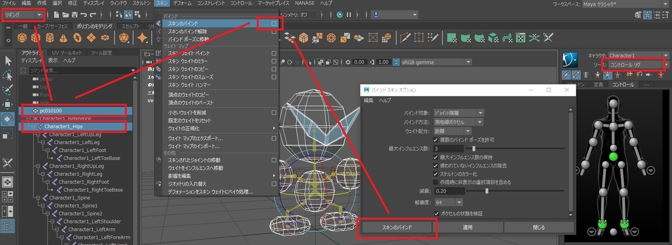Click the スキンのバインド button in dialog
This screenshot has width=672, height=245.
coord(397,228)
